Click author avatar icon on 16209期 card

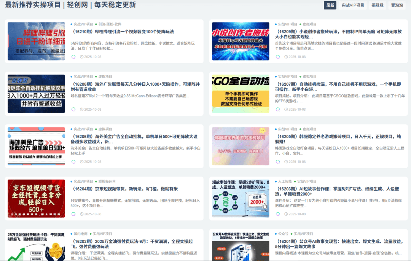[x=278, y=57]
